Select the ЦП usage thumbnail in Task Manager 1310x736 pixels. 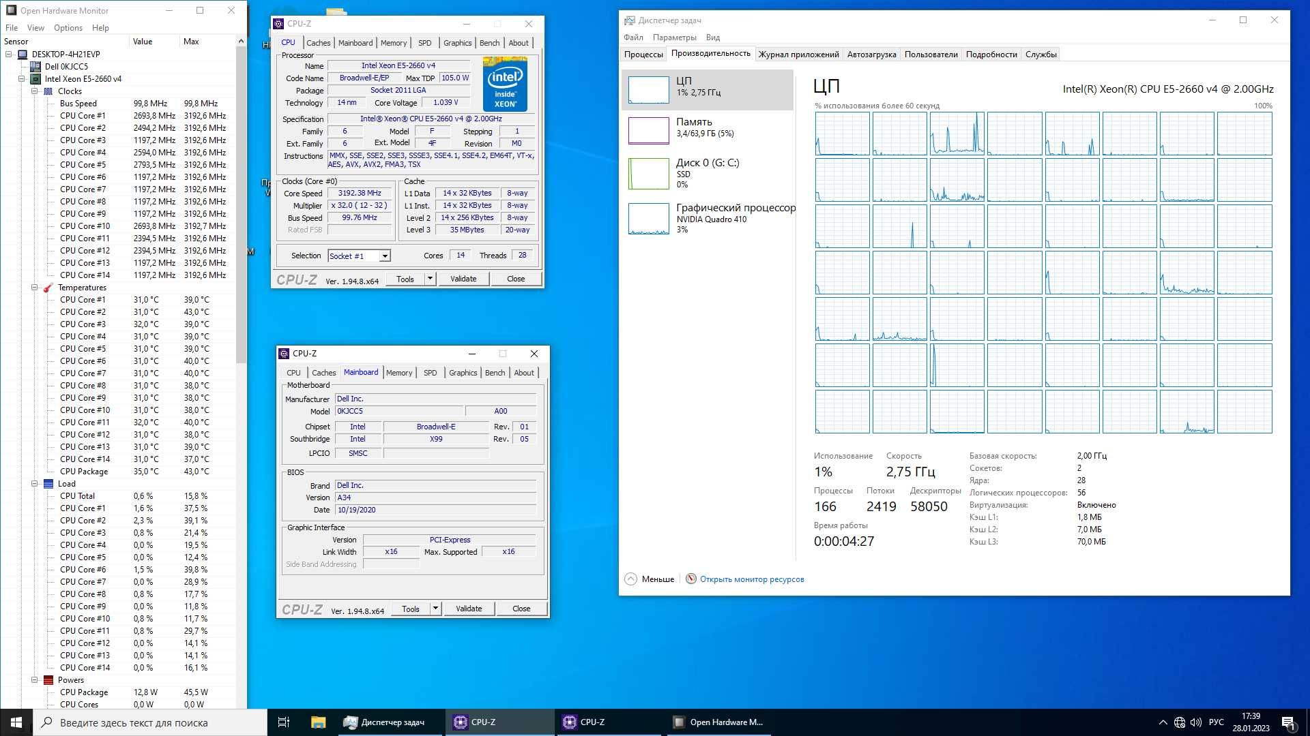(648, 89)
